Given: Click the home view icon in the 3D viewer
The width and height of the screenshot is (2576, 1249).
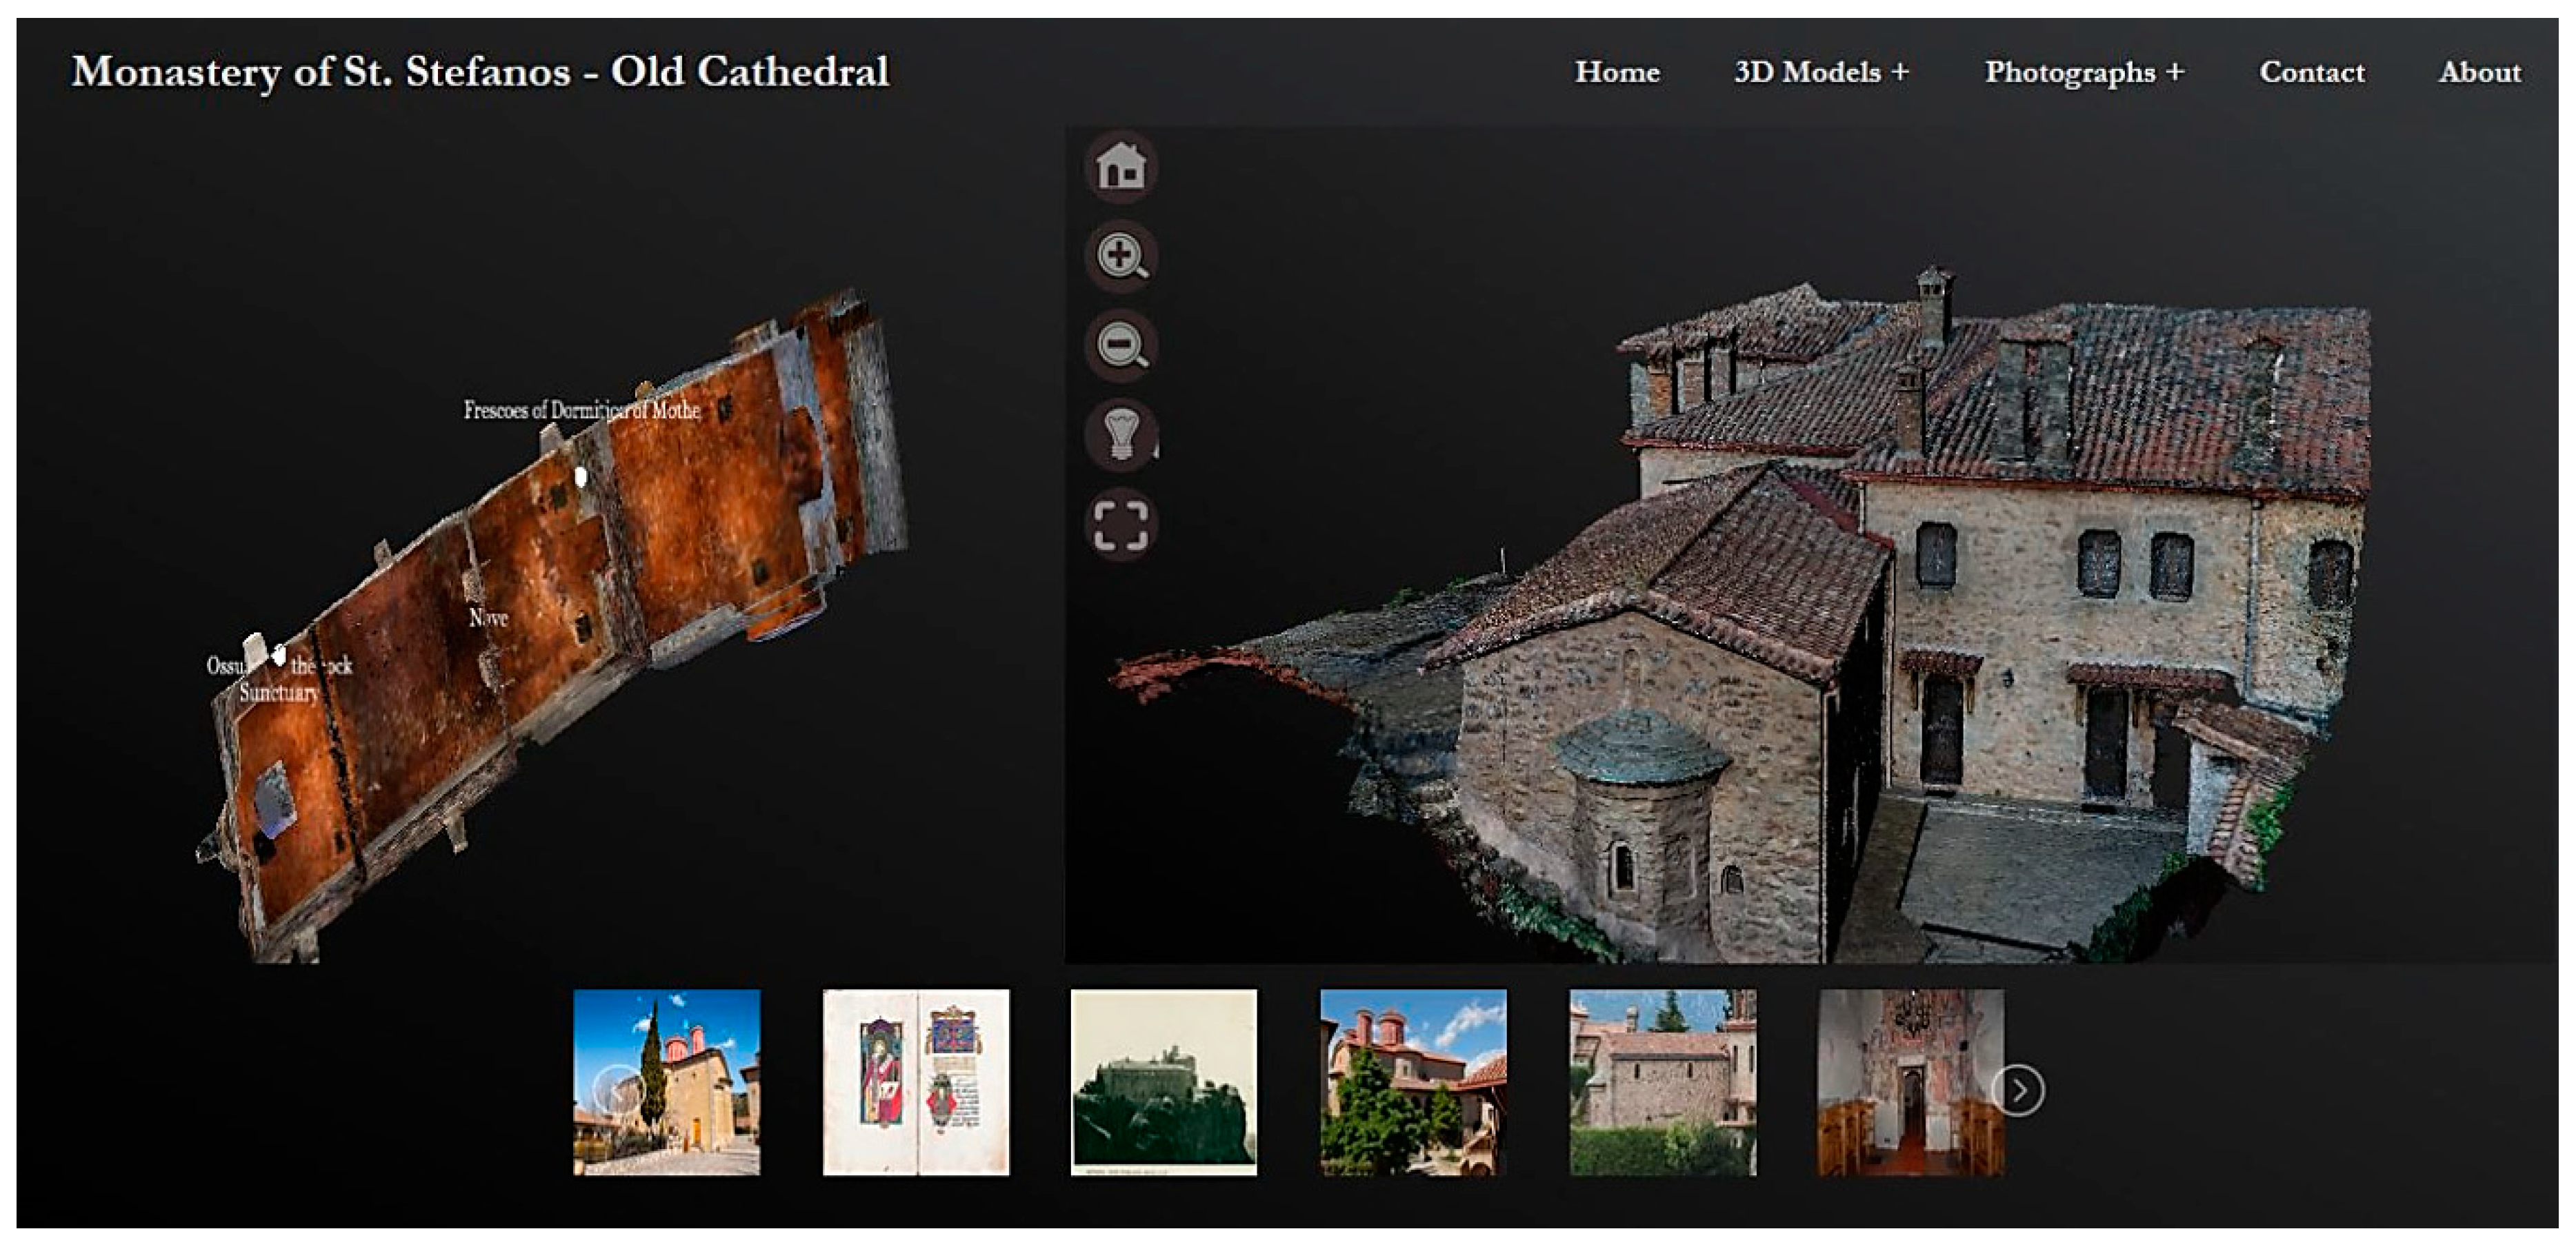Looking at the screenshot, I should [1120, 169].
